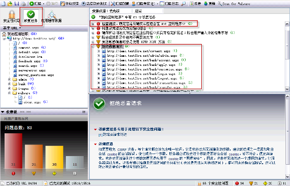Screen dimensions: 290x186
Task: Click the magnifier search icon in the toolbar
Action: [x=184, y=4]
